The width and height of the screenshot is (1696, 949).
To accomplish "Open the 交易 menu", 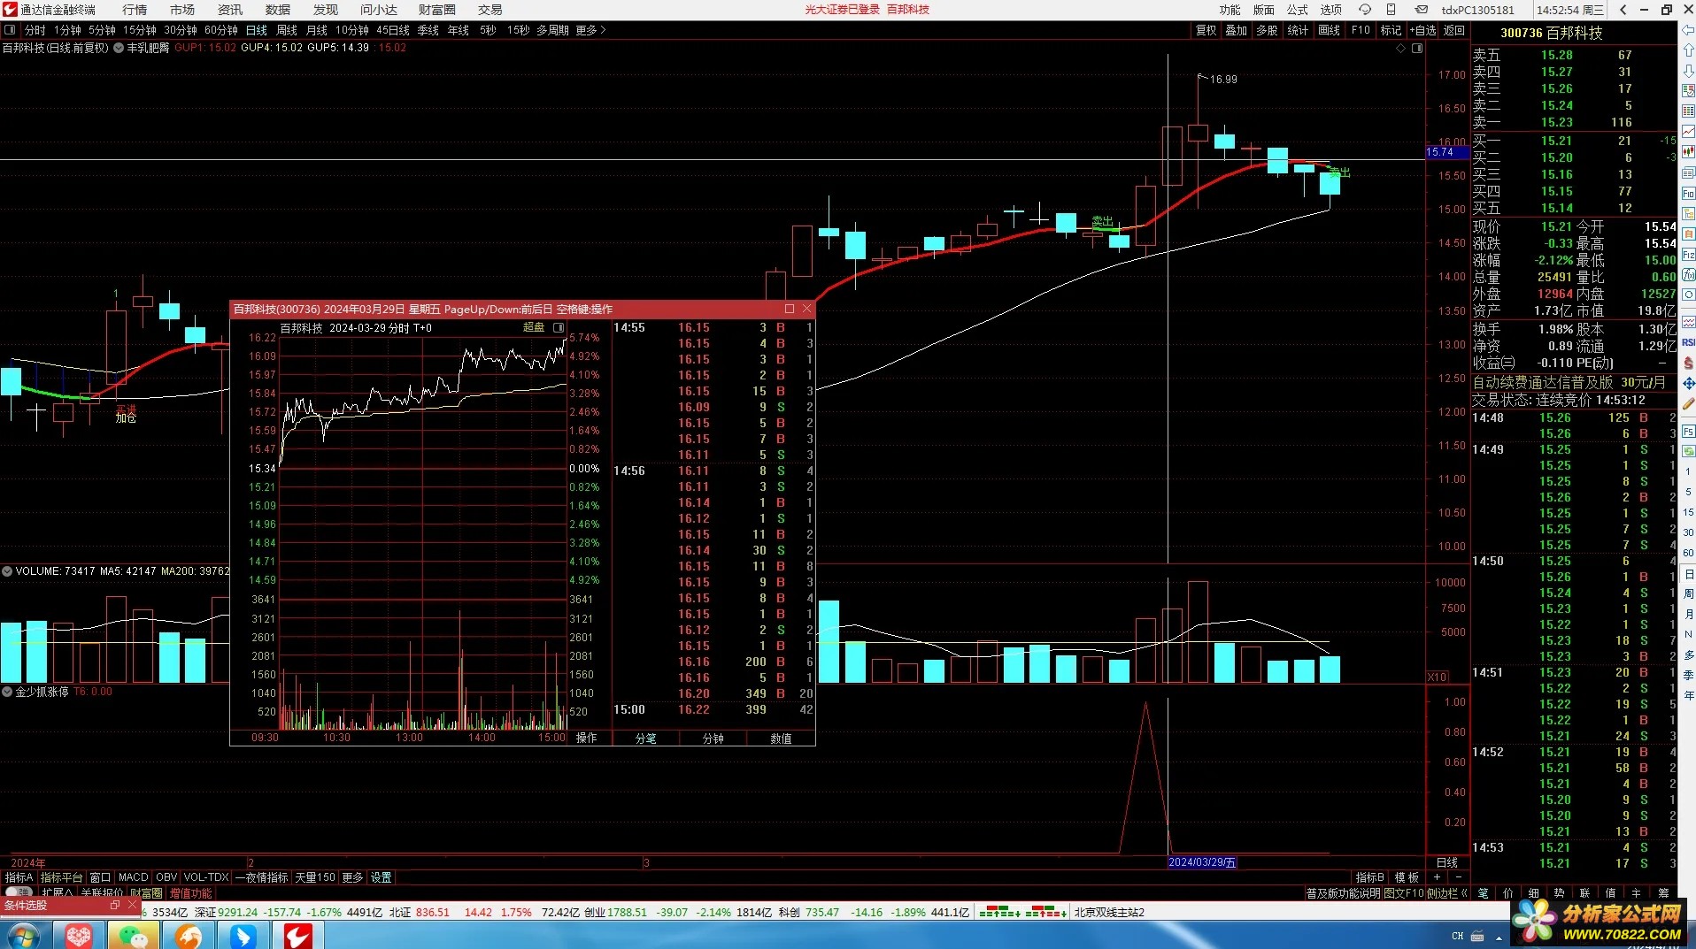I will tap(490, 10).
